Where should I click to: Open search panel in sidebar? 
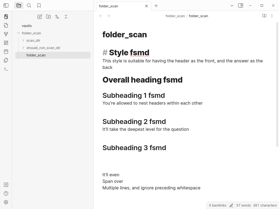click(x=29, y=5)
